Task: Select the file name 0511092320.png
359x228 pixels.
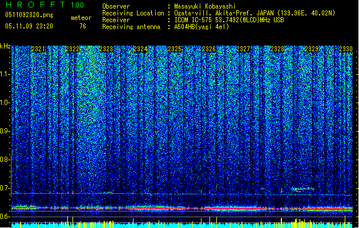Action: tap(29, 15)
